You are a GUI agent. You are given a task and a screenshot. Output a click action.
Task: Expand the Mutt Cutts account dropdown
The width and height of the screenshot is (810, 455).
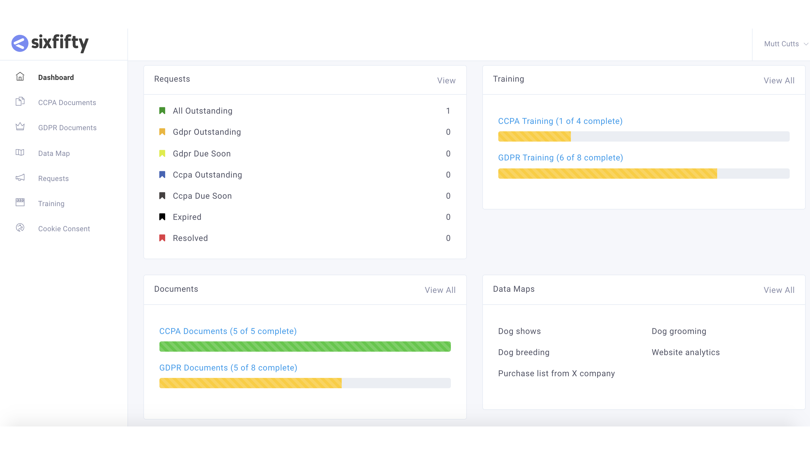click(x=786, y=44)
